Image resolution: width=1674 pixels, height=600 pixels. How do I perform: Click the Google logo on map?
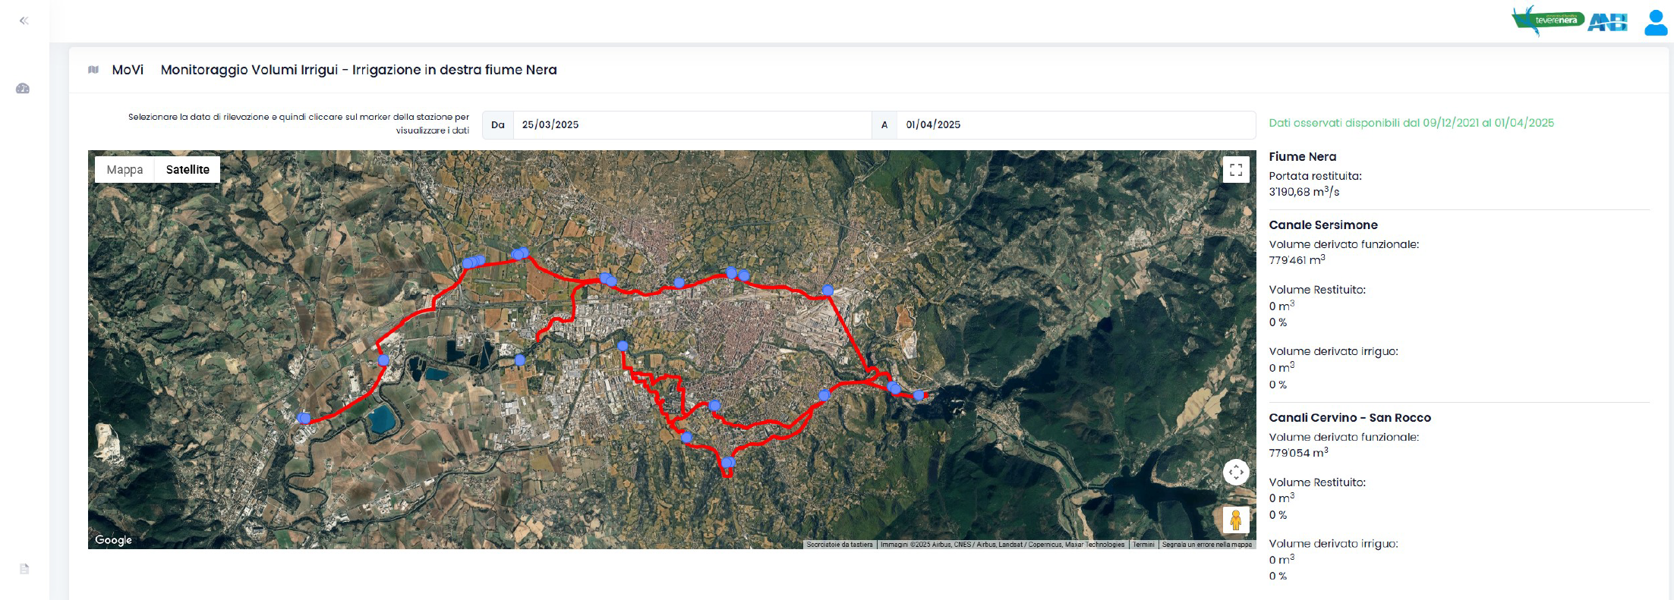coord(113,540)
